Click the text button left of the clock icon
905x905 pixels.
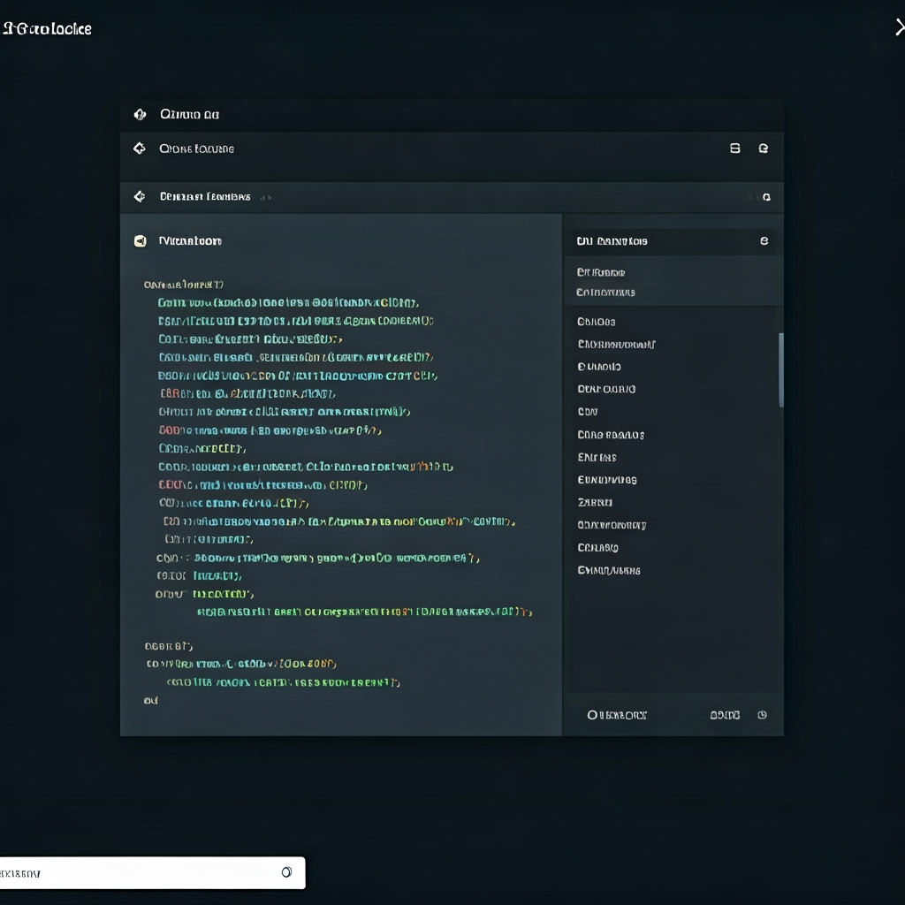tap(725, 715)
